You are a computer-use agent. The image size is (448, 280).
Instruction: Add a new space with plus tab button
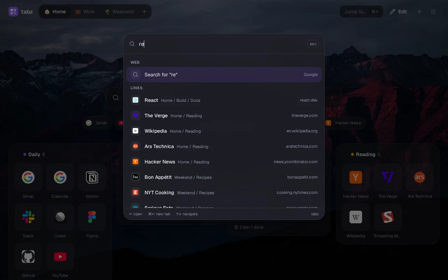144,12
